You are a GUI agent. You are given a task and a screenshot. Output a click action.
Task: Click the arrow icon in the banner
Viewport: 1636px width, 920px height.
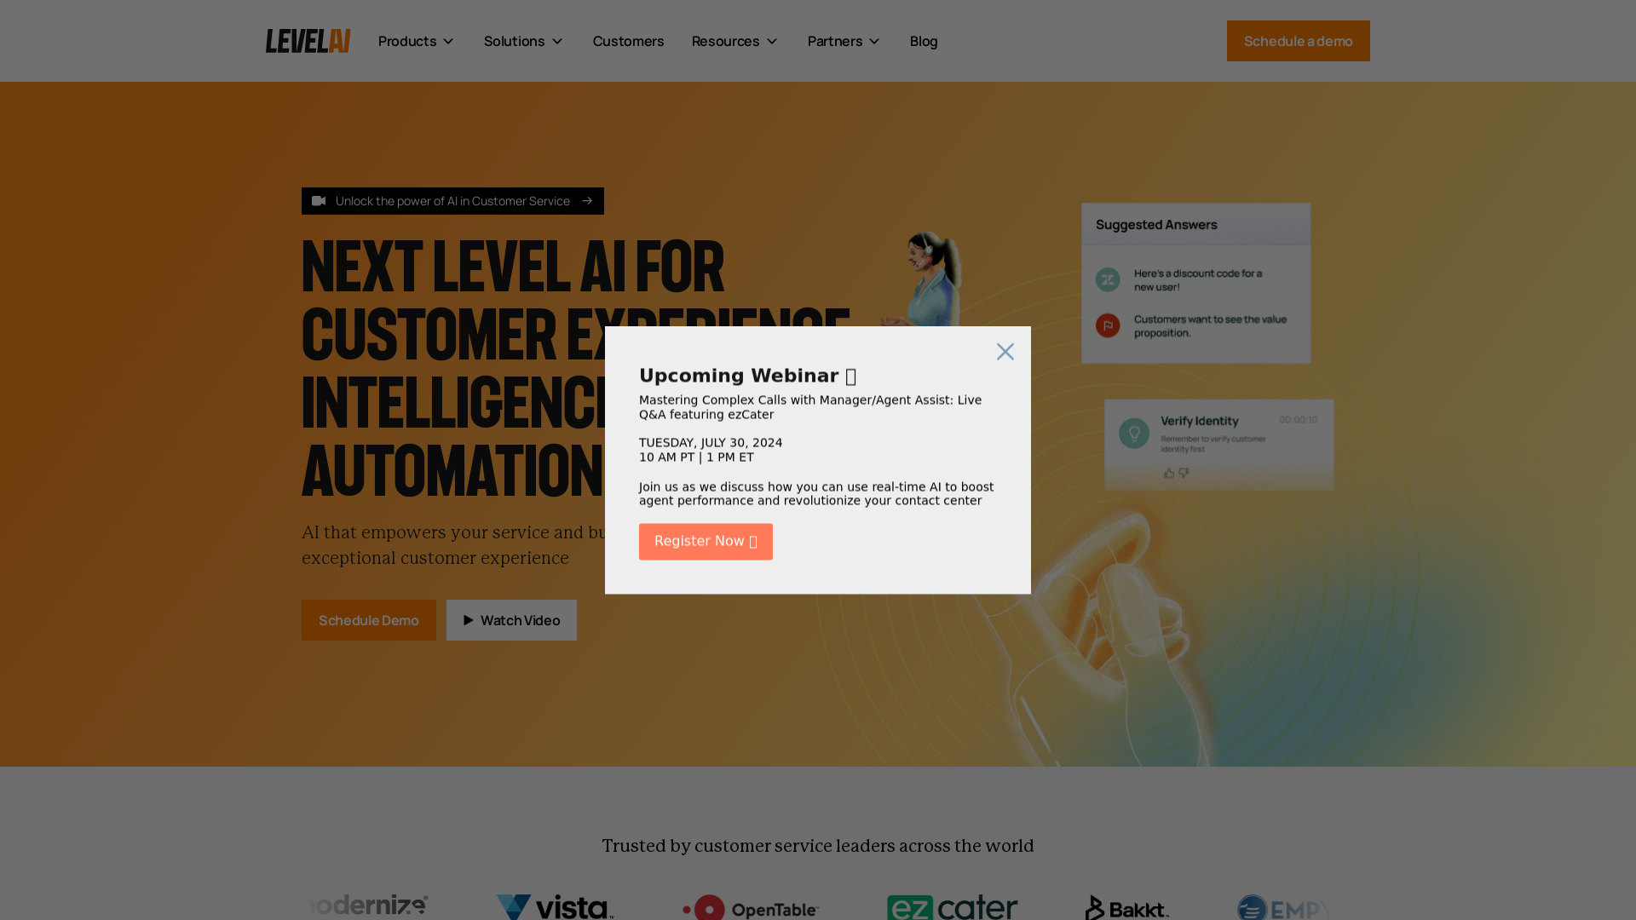coord(587,201)
